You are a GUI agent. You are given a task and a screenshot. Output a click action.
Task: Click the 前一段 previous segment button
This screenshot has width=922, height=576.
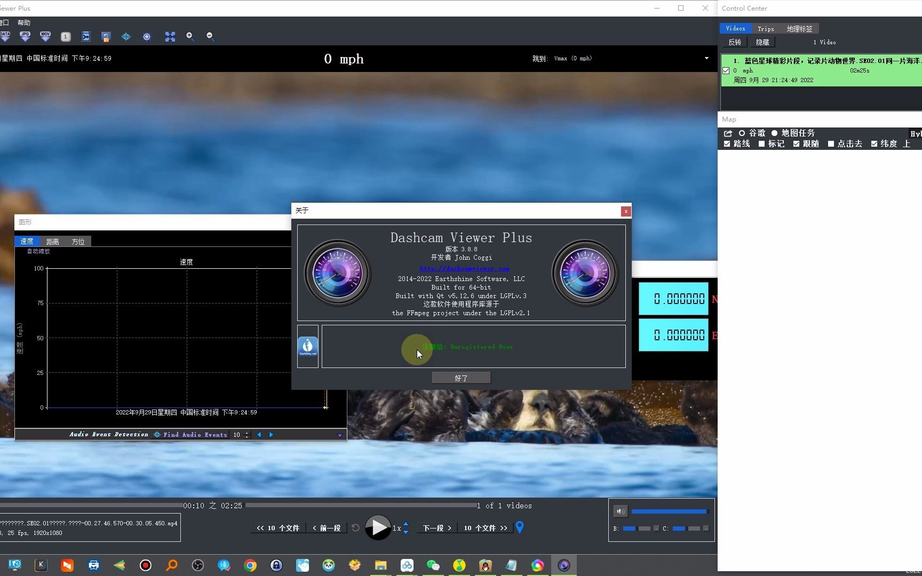click(x=327, y=528)
